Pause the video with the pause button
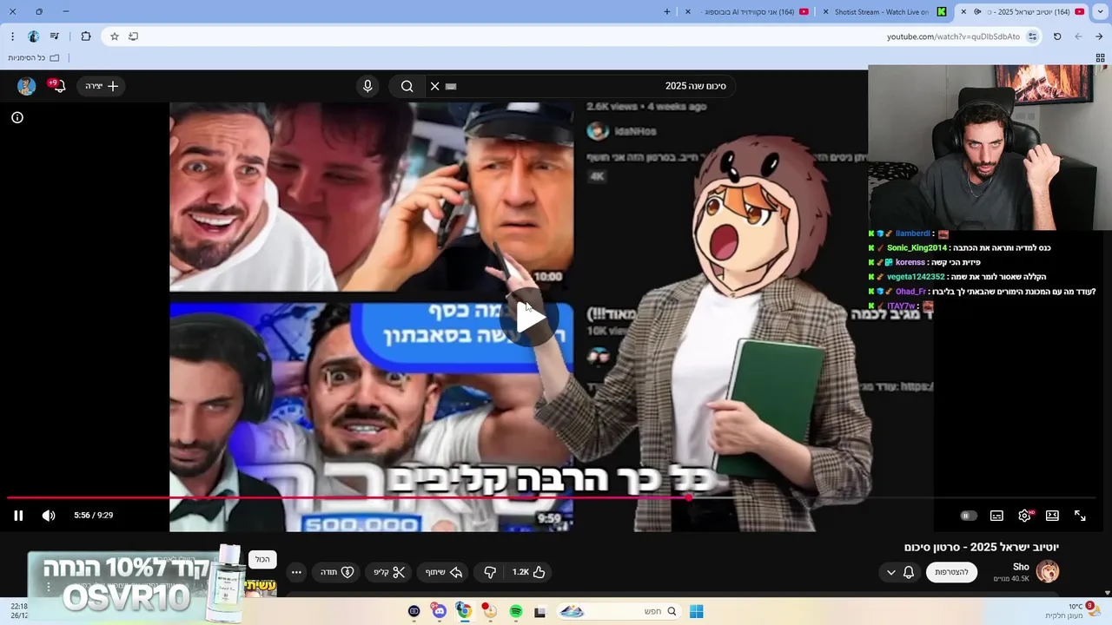Image resolution: width=1112 pixels, height=625 pixels. click(18, 516)
